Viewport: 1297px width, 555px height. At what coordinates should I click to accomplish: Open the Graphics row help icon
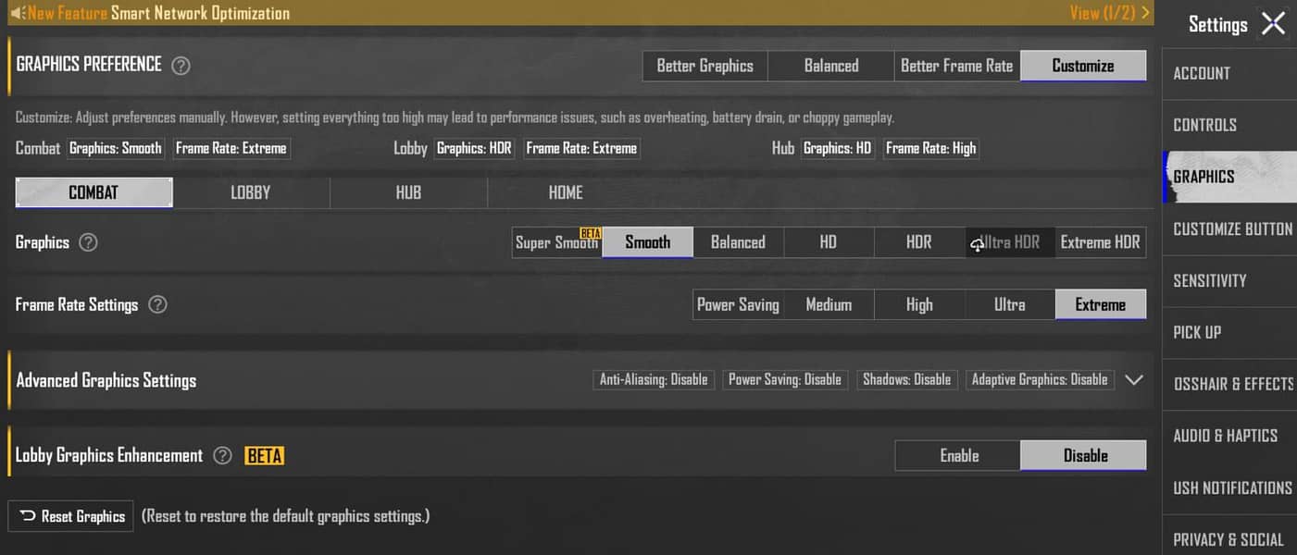[x=88, y=242]
